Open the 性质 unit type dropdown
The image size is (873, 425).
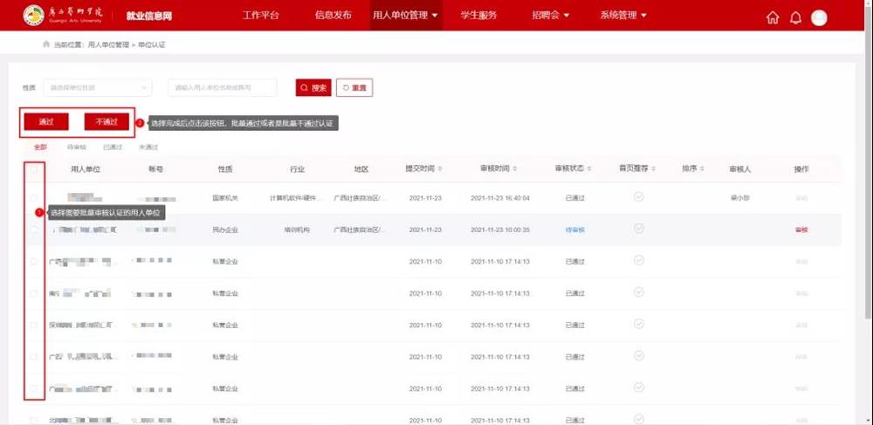tap(96, 87)
